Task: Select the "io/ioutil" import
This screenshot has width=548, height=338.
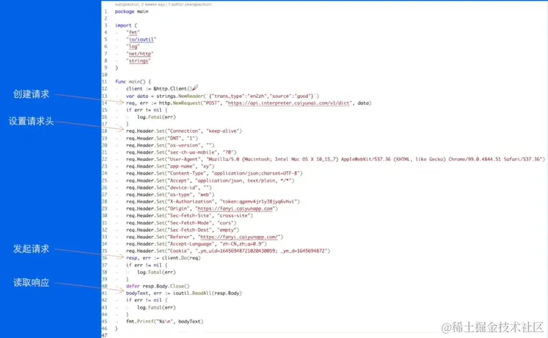Action: click(141, 40)
